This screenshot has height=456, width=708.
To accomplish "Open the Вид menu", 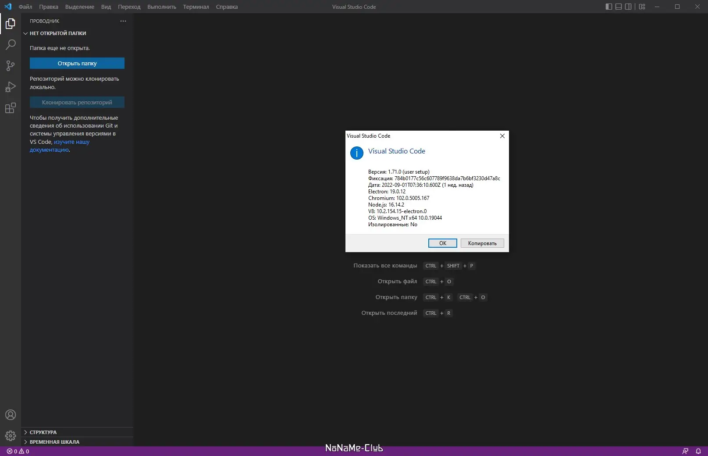I will tap(106, 7).
